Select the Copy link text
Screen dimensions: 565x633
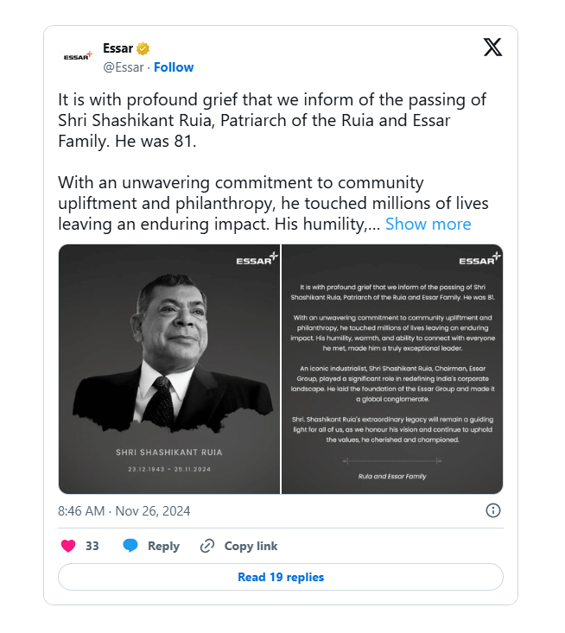click(251, 546)
